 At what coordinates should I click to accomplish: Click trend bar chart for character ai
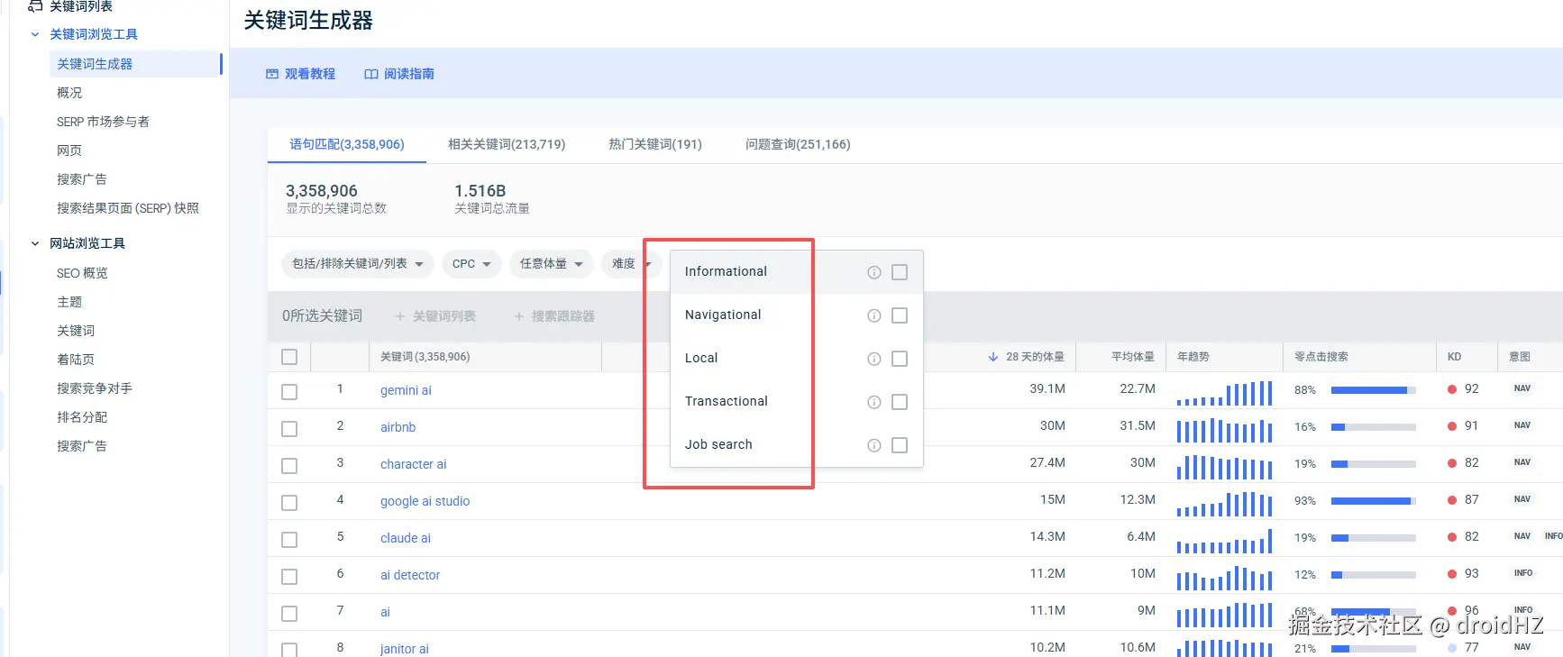(1224, 467)
